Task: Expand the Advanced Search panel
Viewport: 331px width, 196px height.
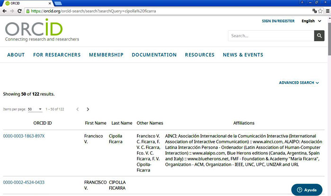Action: [299, 83]
